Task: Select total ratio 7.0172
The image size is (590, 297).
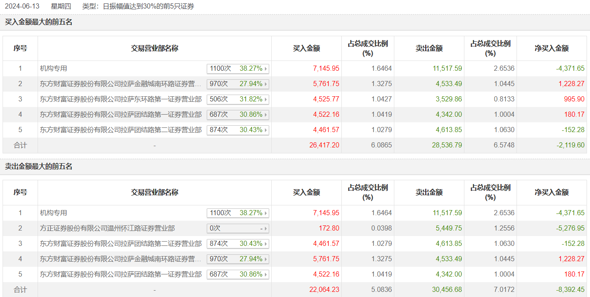Action: (x=504, y=290)
